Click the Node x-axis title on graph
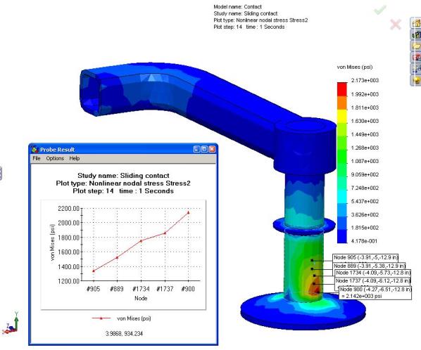The height and width of the screenshot is (350, 421). [x=141, y=298]
